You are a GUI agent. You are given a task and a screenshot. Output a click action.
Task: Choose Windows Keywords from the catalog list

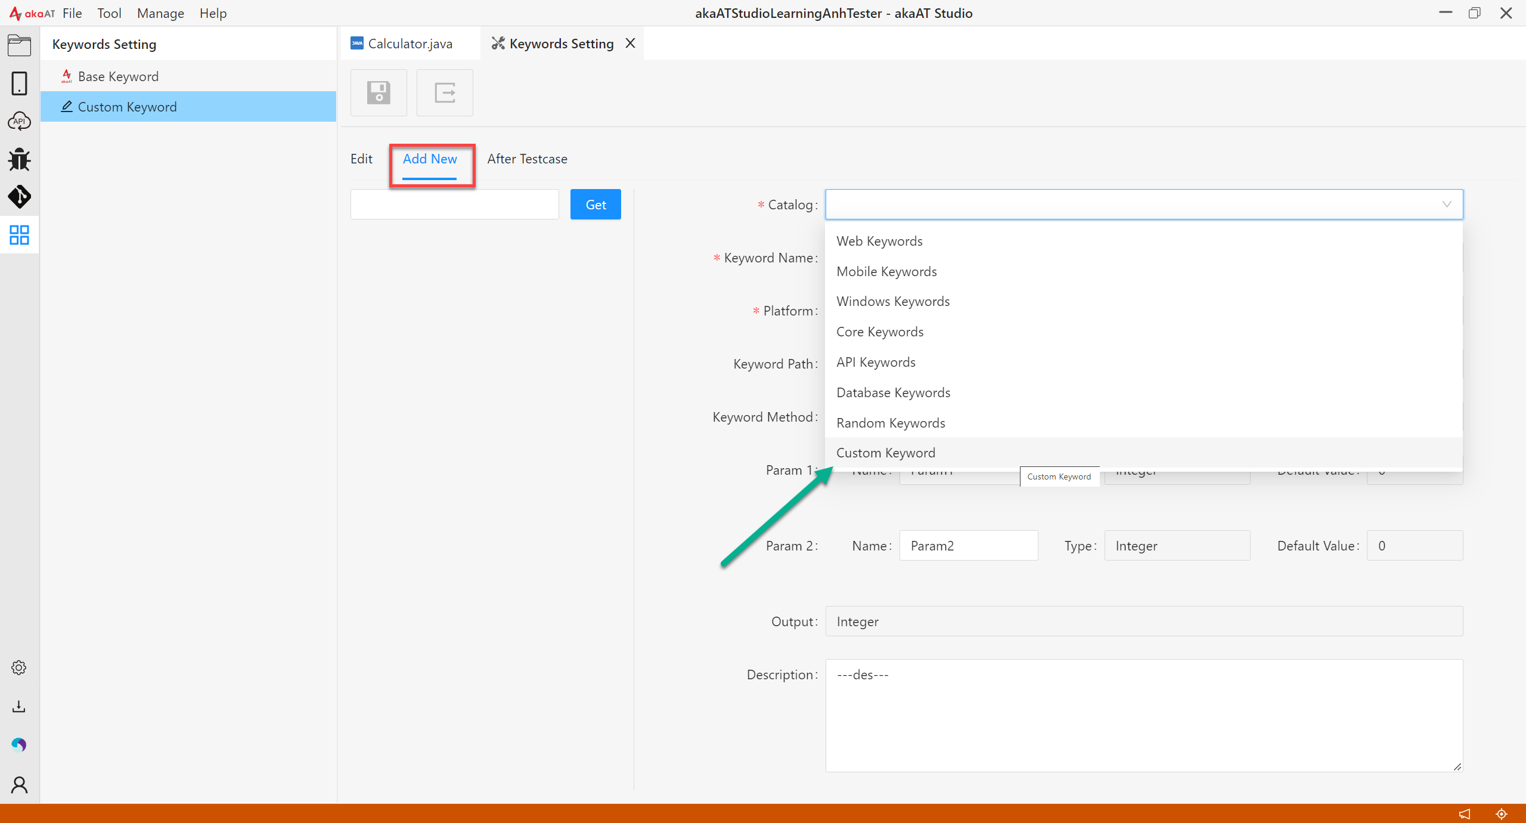pyautogui.click(x=1144, y=301)
